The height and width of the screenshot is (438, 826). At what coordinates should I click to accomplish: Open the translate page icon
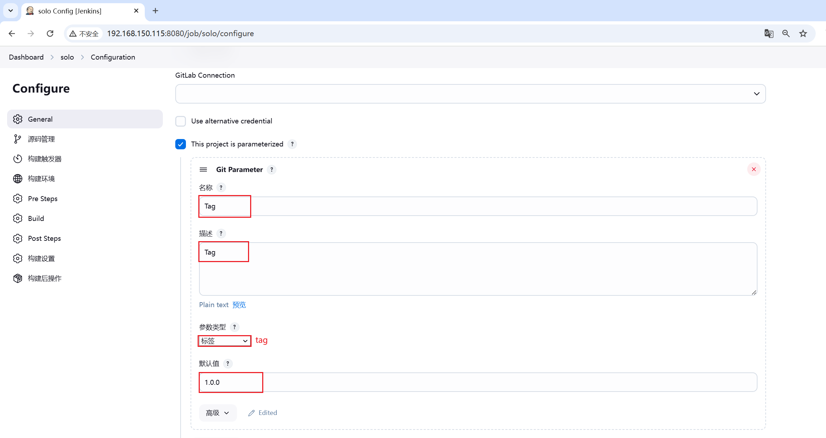coord(769,33)
